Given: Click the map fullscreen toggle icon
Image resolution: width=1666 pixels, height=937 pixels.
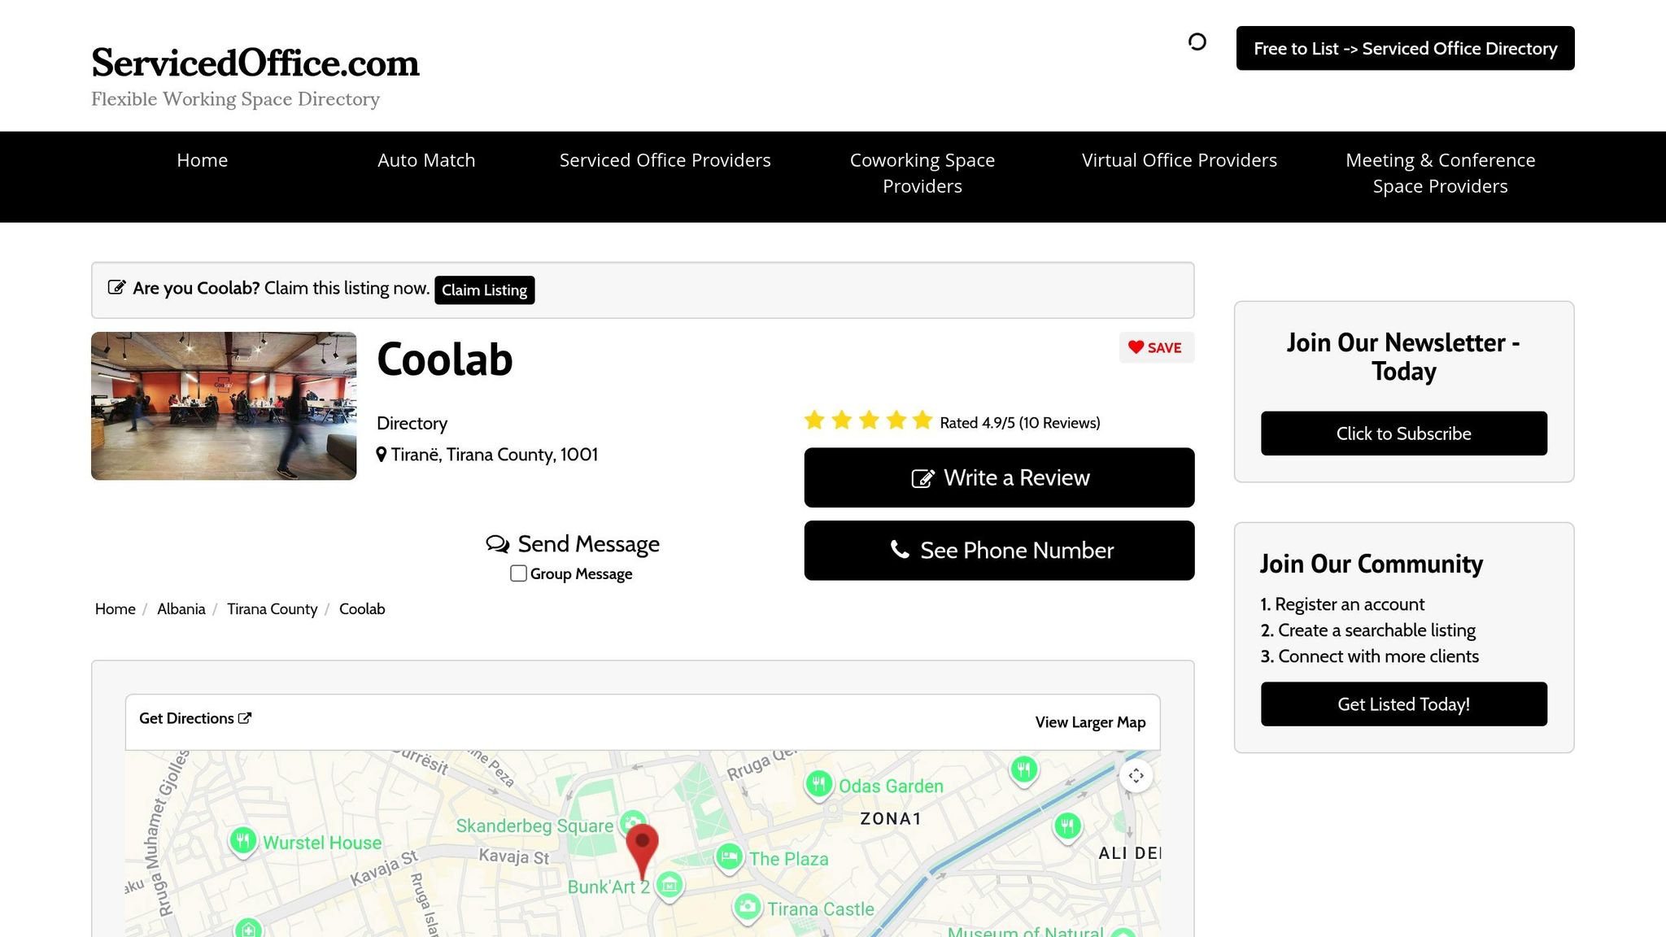Looking at the screenshot, I should tap(1136, 776).
